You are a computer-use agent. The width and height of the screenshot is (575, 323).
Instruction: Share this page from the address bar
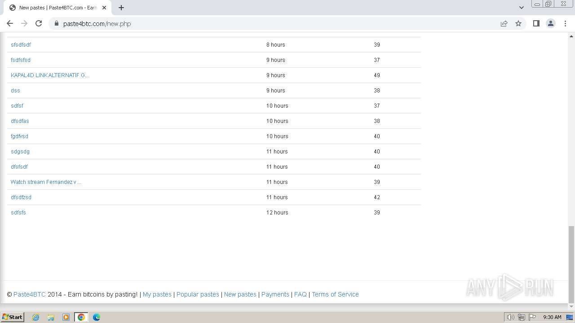[x=504, y=23]
